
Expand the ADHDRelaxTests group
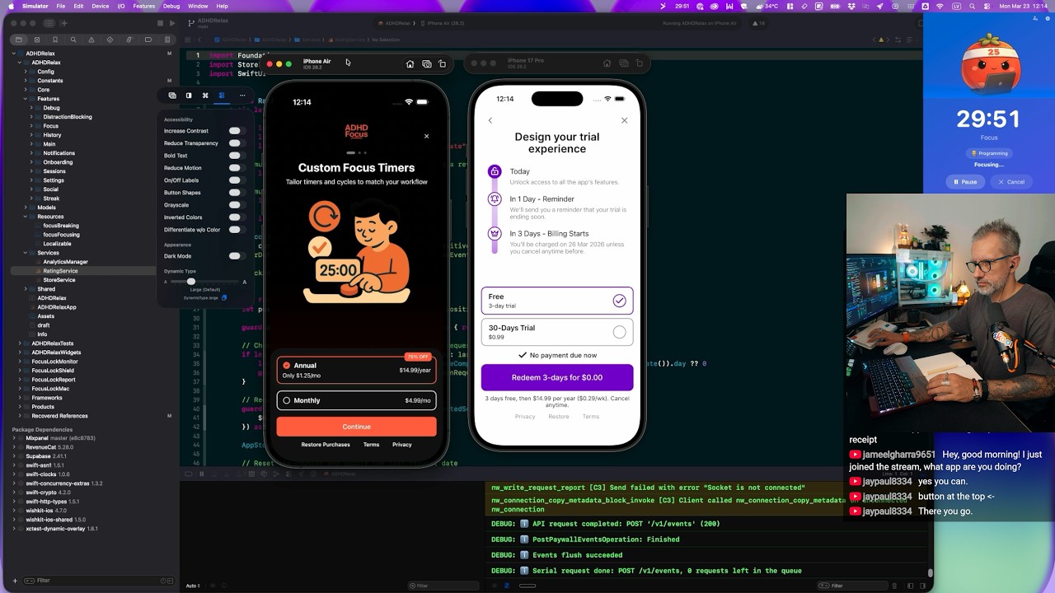20,343
